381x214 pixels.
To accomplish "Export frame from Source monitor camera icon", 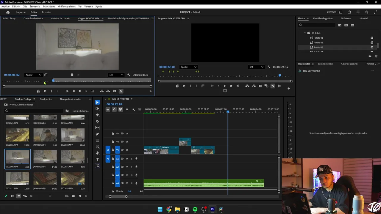I will tap(115, 91).
